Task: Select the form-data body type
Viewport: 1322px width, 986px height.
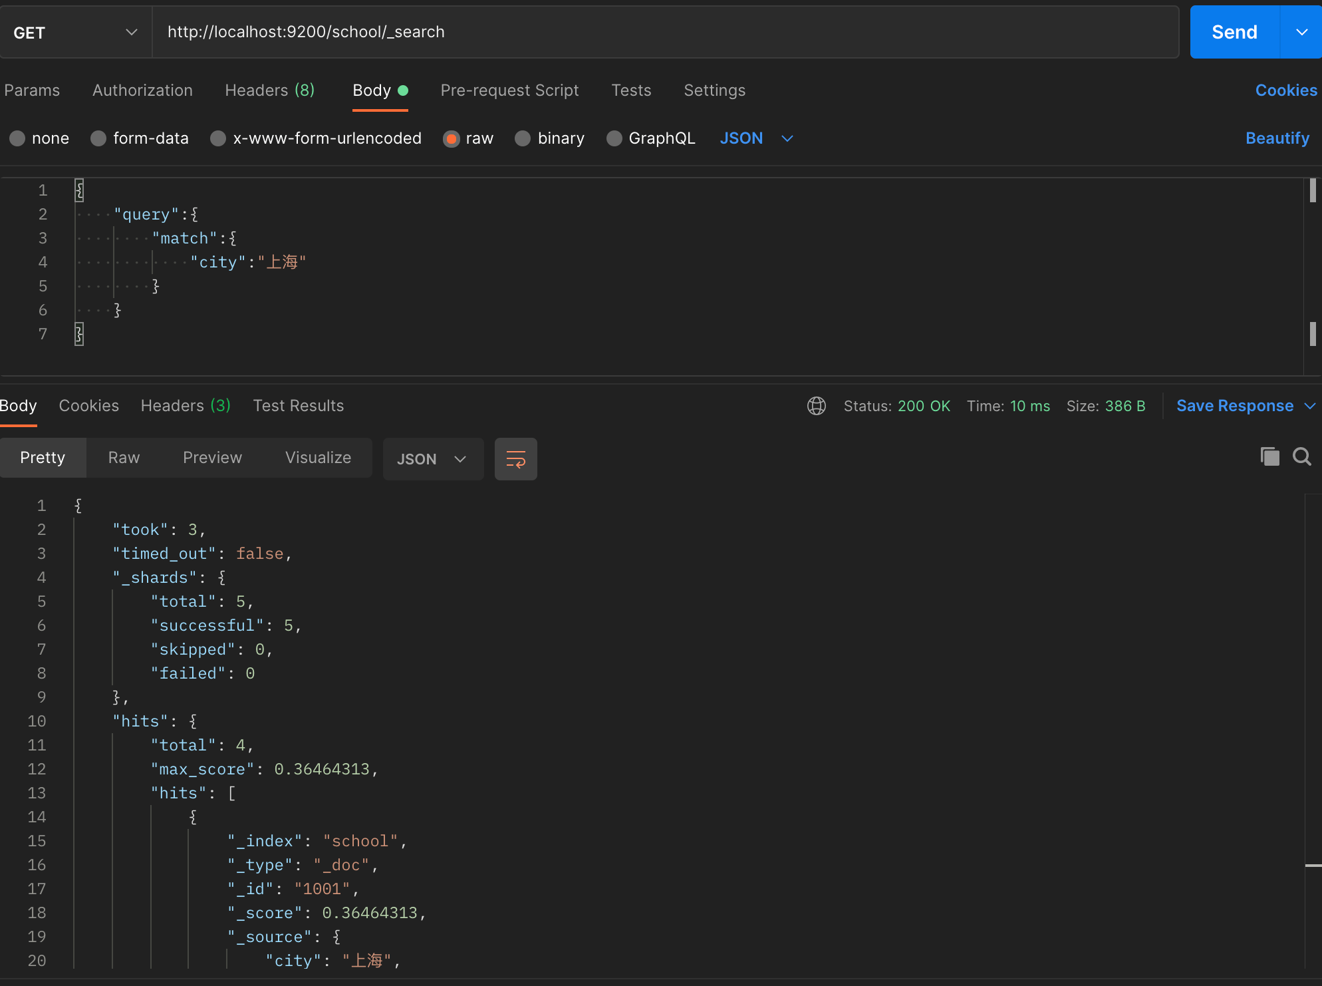Action: coord(140,138)
